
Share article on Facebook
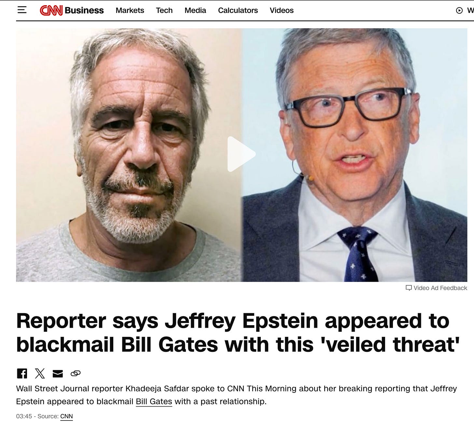pyautogui.click(x=22, y=373)
